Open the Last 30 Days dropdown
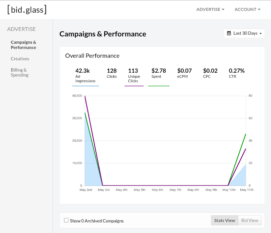Screen dimensions: 271x233 [x=244, y=33]
